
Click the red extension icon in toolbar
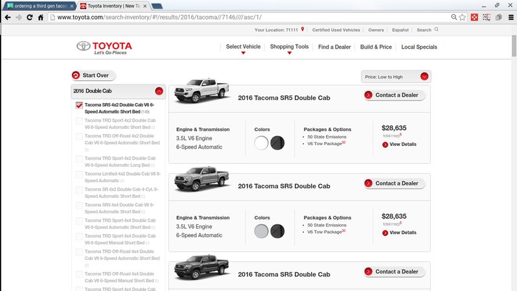(x=474, y=17)
